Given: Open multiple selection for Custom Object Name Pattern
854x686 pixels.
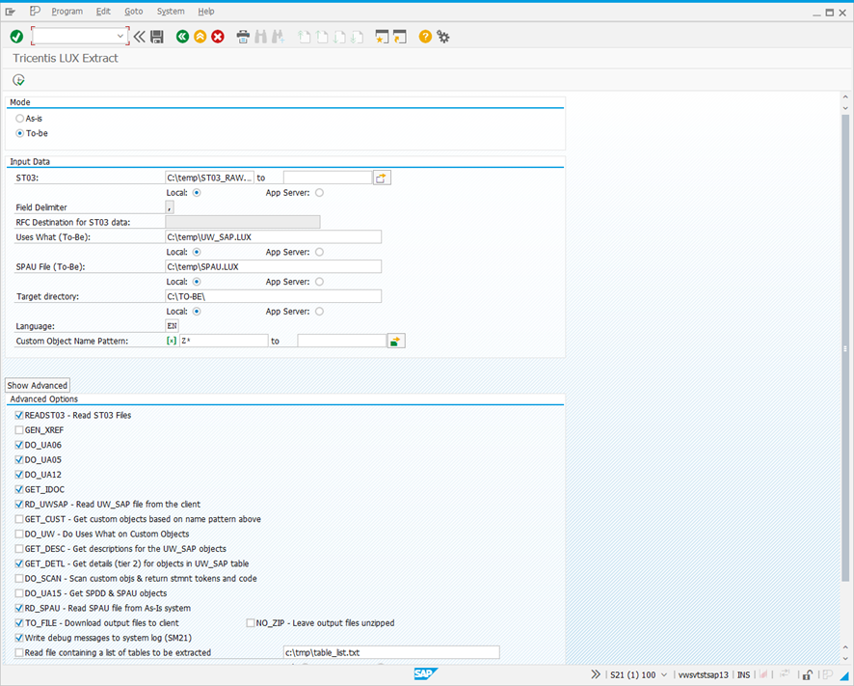Looking at the screenshot, I should point(395,341).
